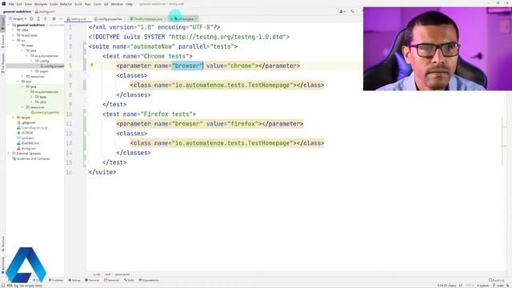
Task: Click value="chrome" attribute on line 5
Action: point(230,66)
